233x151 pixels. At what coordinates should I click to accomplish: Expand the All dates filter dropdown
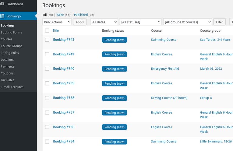pyautogui.click(x=104, y=22)
